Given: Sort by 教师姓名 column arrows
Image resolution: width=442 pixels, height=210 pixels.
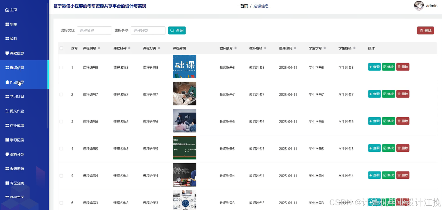Looking at the screenshot, I should pos(265,48).
